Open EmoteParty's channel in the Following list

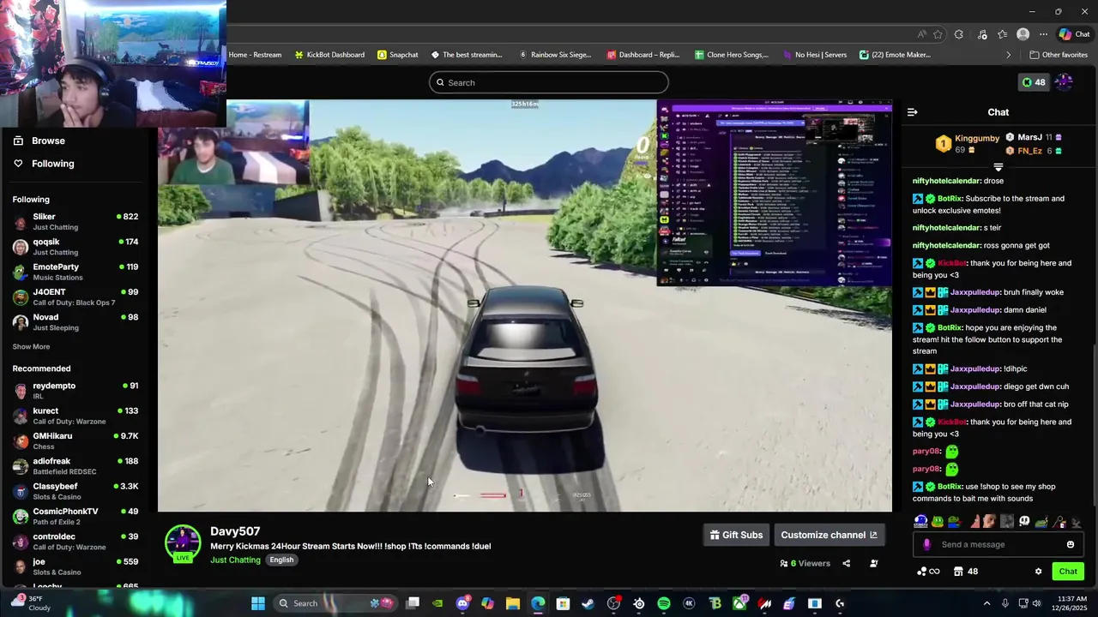pyautogui.click(x=75, y=273)
